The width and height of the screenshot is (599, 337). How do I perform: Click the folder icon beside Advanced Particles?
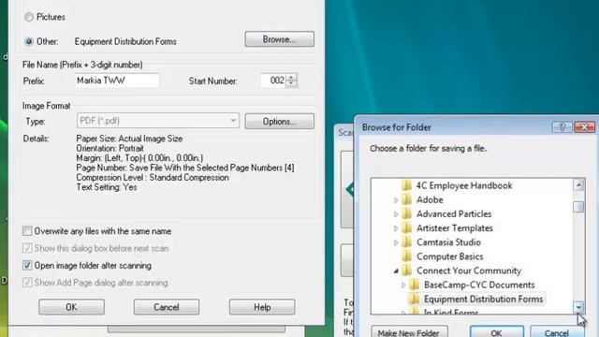click(407, 214)
